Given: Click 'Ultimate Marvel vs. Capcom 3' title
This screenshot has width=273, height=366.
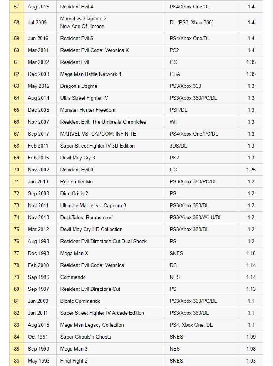Looking at the screenshot, I should [93, 205].
